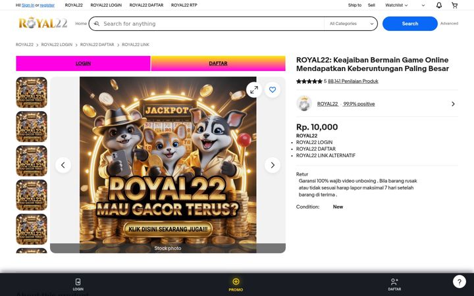Expand the product image to fullscreen
This screenshot has height=296, width=474.
tap(254, 89)
